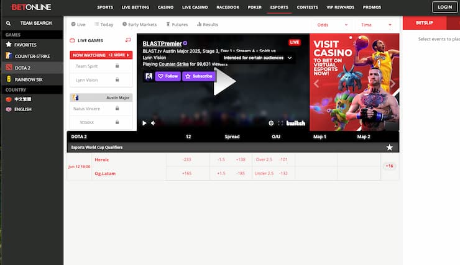Click the Heroic team name
Viewport: 460px width, 265px height.
point(102,159)
